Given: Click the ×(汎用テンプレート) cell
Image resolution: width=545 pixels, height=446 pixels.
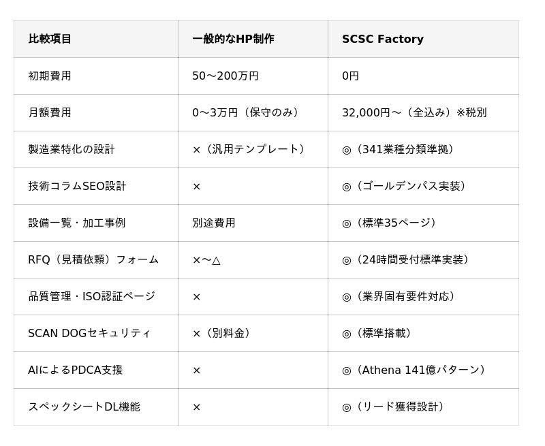Looking at the screenshot, I should click(250, 149).
